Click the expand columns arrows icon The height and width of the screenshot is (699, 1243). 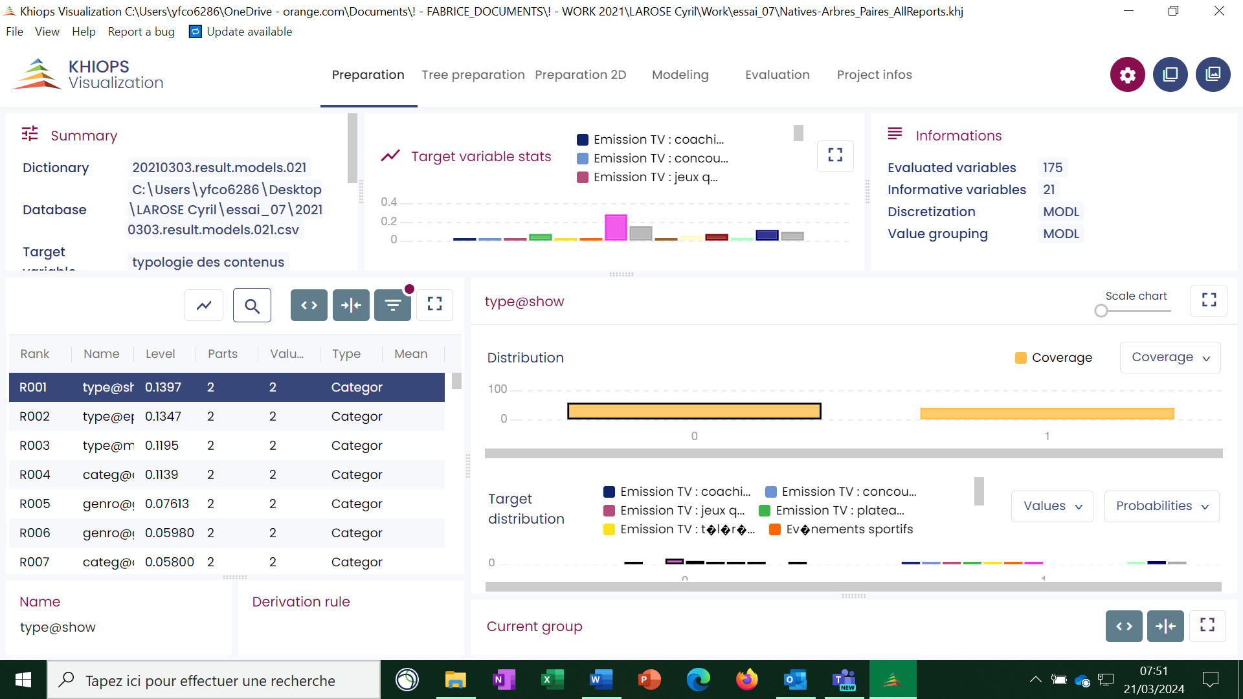point(309,305)
